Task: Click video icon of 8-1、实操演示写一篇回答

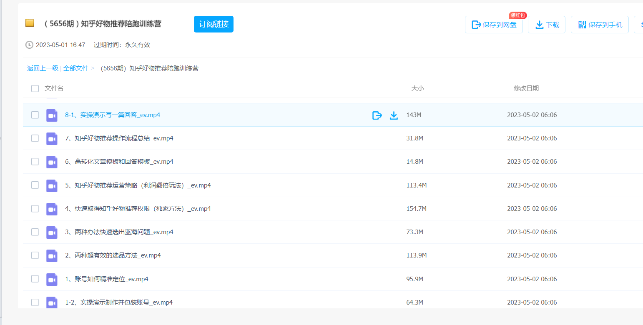Action: click(52, 115)
